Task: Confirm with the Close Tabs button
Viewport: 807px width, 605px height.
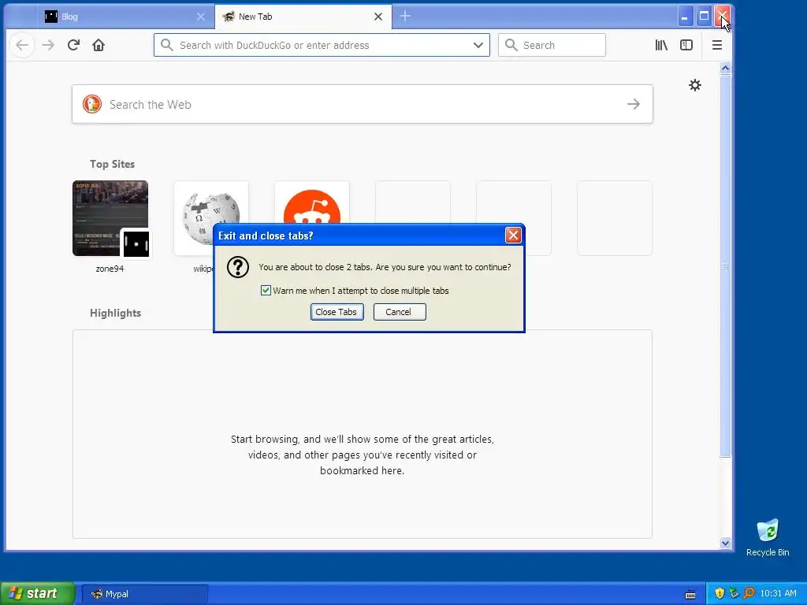Action: [x=337, y=312]
